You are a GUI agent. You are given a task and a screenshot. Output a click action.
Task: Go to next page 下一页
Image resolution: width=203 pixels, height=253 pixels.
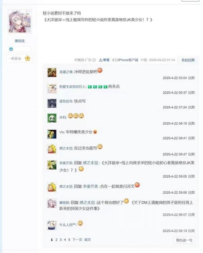77,239
